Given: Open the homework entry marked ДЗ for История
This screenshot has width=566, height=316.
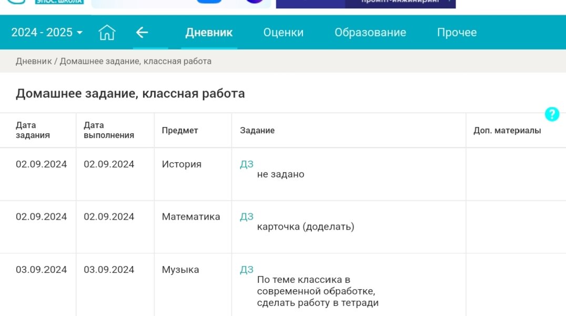Looking at the screenshot, I should click(x=248, y=163).
